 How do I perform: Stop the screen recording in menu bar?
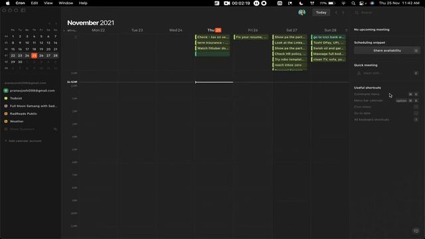point(264,3)
